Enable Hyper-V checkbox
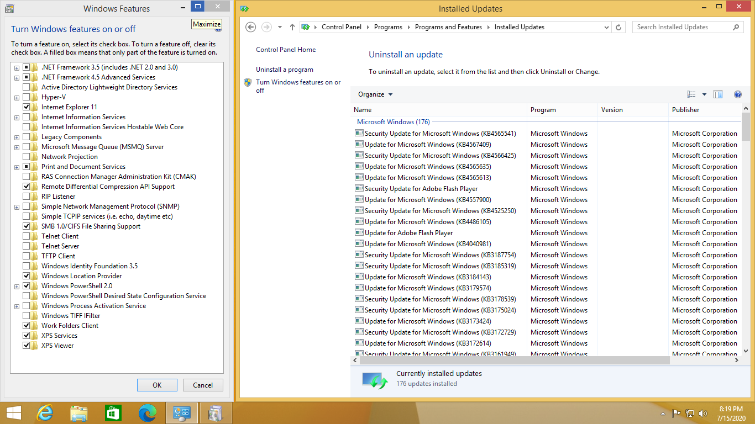This screenshot has width=755, height=424. tap(27, 97)
